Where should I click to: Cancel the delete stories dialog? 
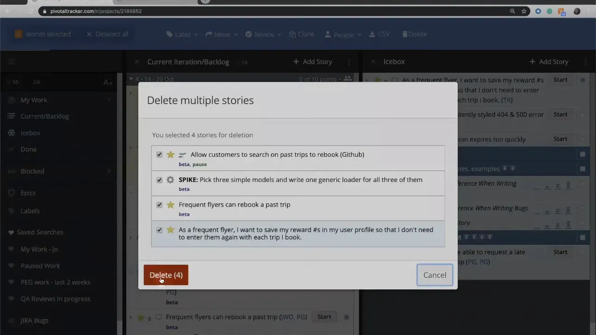(434, 275)
